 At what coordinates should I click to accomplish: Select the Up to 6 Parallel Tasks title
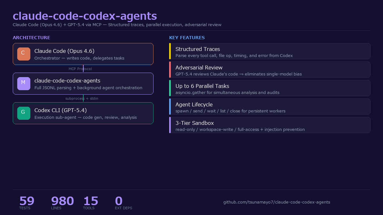[202, 86]
